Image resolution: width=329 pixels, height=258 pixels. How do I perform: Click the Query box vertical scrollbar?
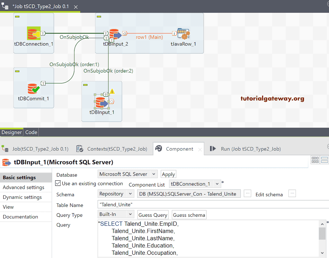322,234
